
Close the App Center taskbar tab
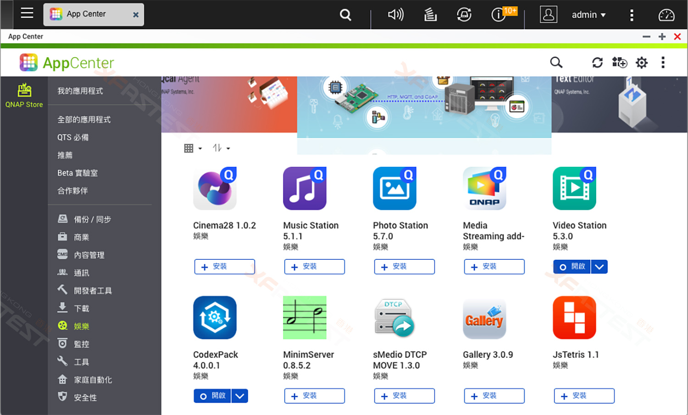click(136, 15)
